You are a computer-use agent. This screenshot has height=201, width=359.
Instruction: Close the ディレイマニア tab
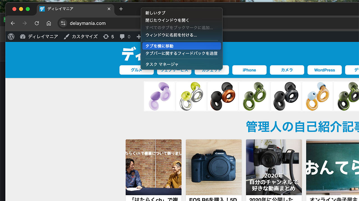109,9
